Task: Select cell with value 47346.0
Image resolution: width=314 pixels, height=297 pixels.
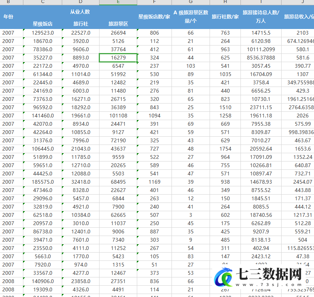Action: [x=43, y=190]
